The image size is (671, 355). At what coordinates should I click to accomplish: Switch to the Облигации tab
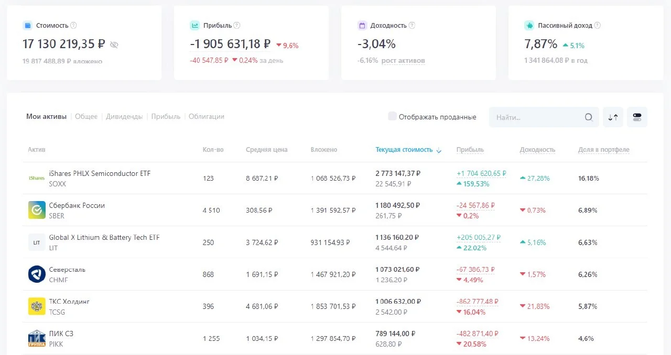click(x=207, y=116)
